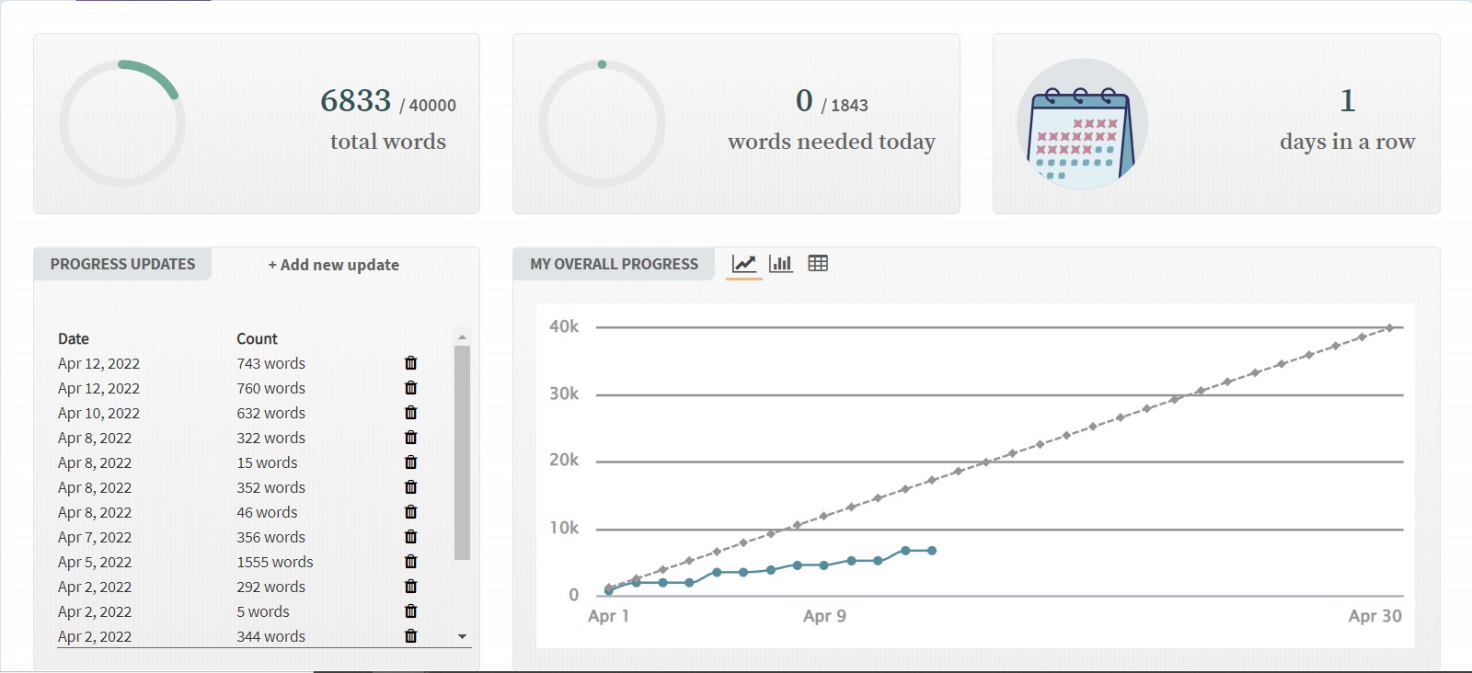Switch to bar chart view
Screen dimensions: 1472x673
tap(781, 264)
